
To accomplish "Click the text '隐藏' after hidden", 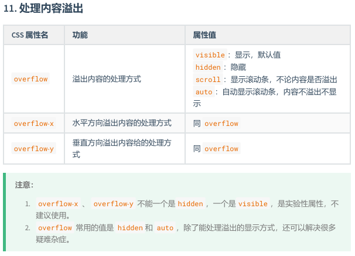I will (238, 67).
